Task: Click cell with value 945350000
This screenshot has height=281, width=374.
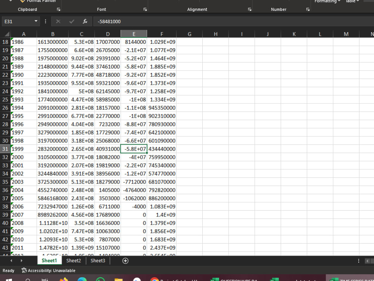Action: [162, 108]
